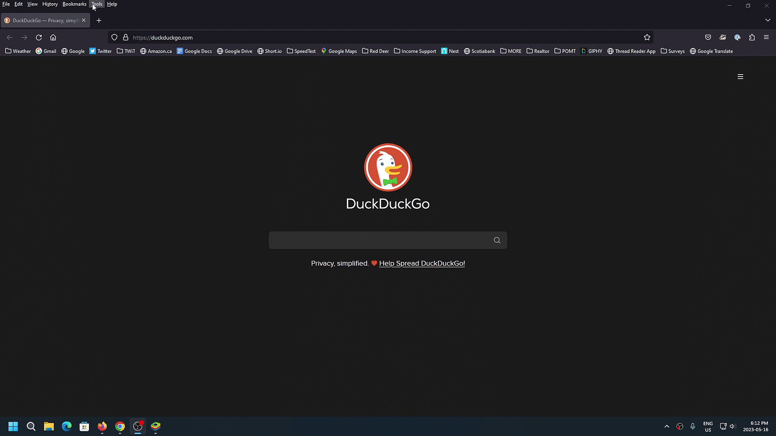This screenshot has height=436, width=776.
Task: Open Microsoft Store from the taskbar
Action: click(84, 426)
